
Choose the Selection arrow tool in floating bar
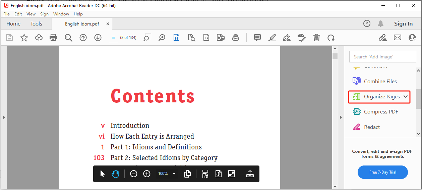[x=103, y=174]
